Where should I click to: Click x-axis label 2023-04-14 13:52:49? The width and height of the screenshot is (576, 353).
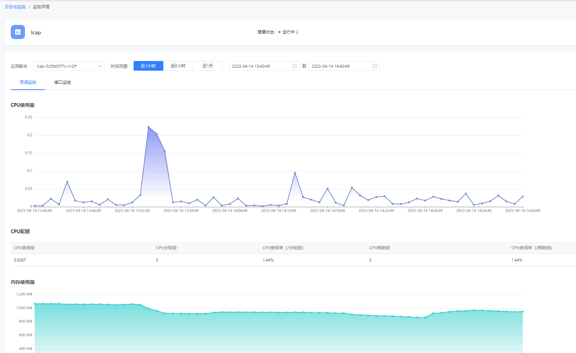click(132, 211)
